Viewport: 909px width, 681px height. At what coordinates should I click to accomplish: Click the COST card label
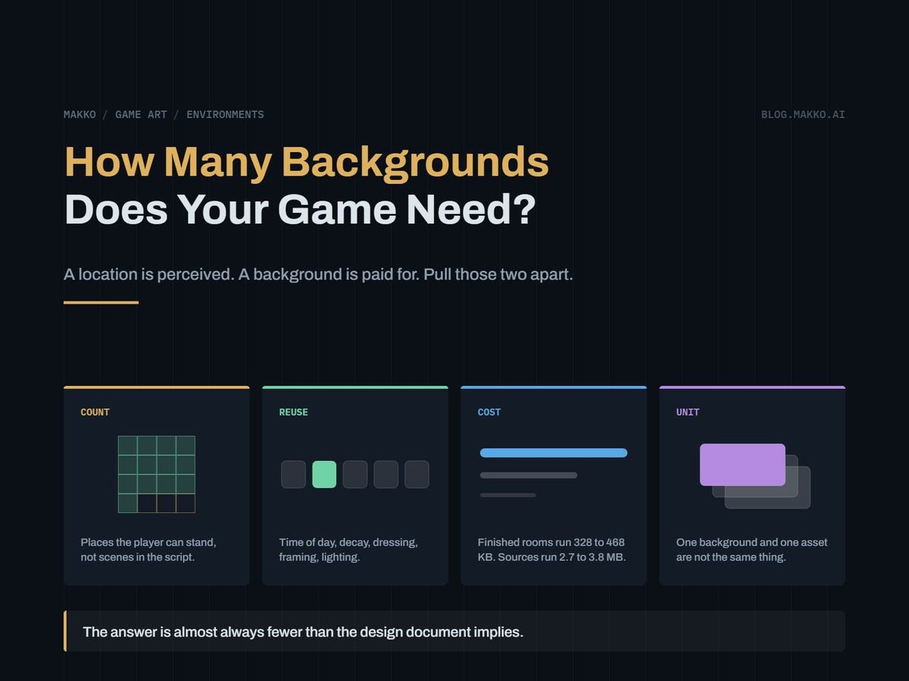coord(489,412)
